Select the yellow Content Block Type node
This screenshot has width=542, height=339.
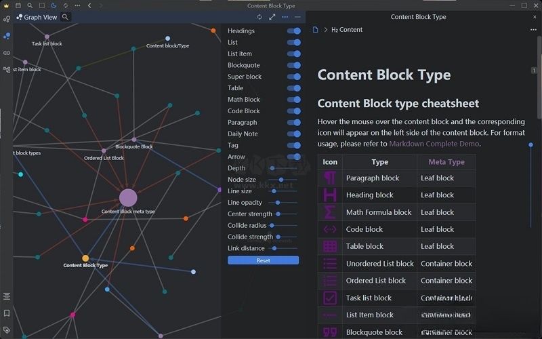click(x=85, y=258)
